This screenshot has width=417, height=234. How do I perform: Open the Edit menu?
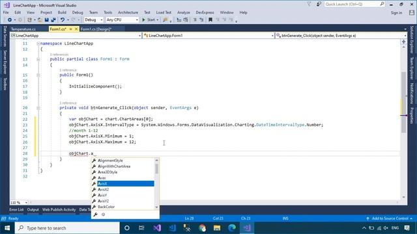coord(18,12)
